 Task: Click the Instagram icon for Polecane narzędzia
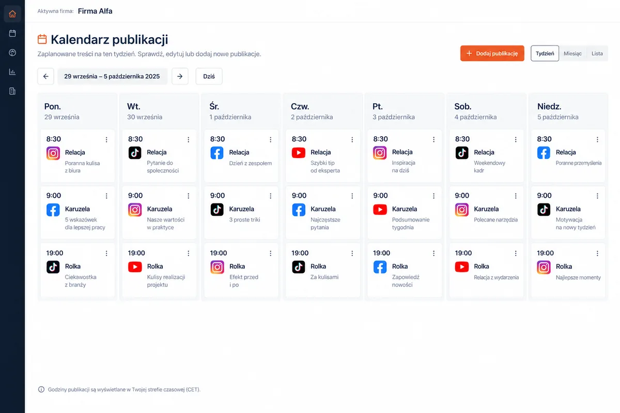[x=462, y=210]
